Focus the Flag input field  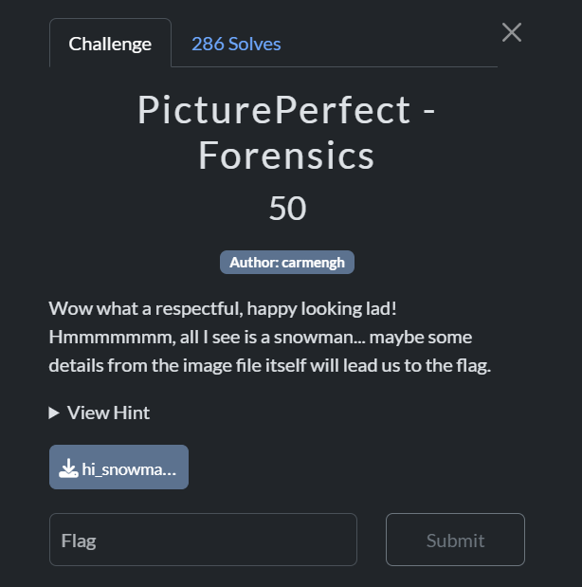click(x=203, y=541)
